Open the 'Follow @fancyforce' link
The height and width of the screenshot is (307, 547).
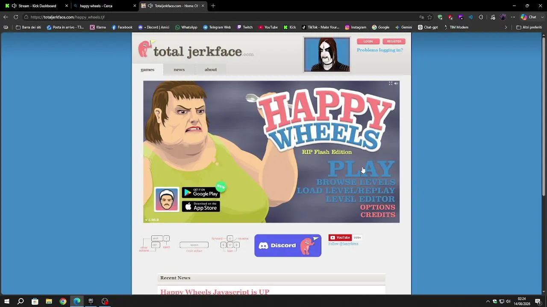click(x=343, y=244)
